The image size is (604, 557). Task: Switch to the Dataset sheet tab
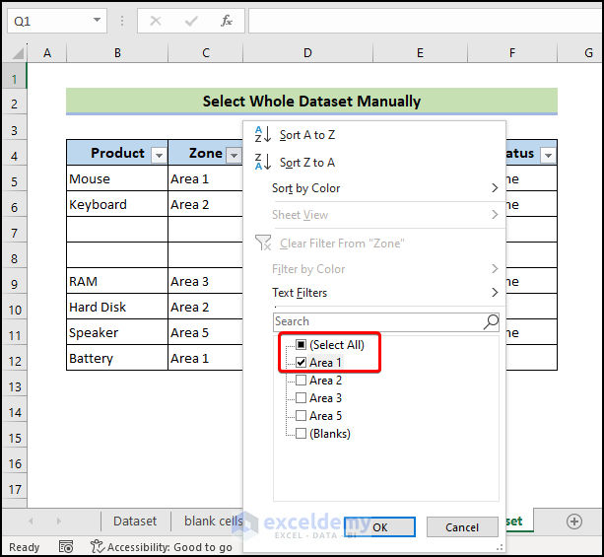pos(135,522)
